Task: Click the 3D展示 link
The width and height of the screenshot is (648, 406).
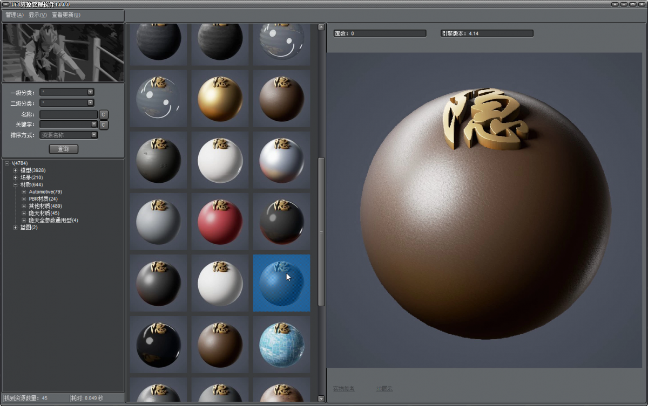Action: tap(384, 389)
